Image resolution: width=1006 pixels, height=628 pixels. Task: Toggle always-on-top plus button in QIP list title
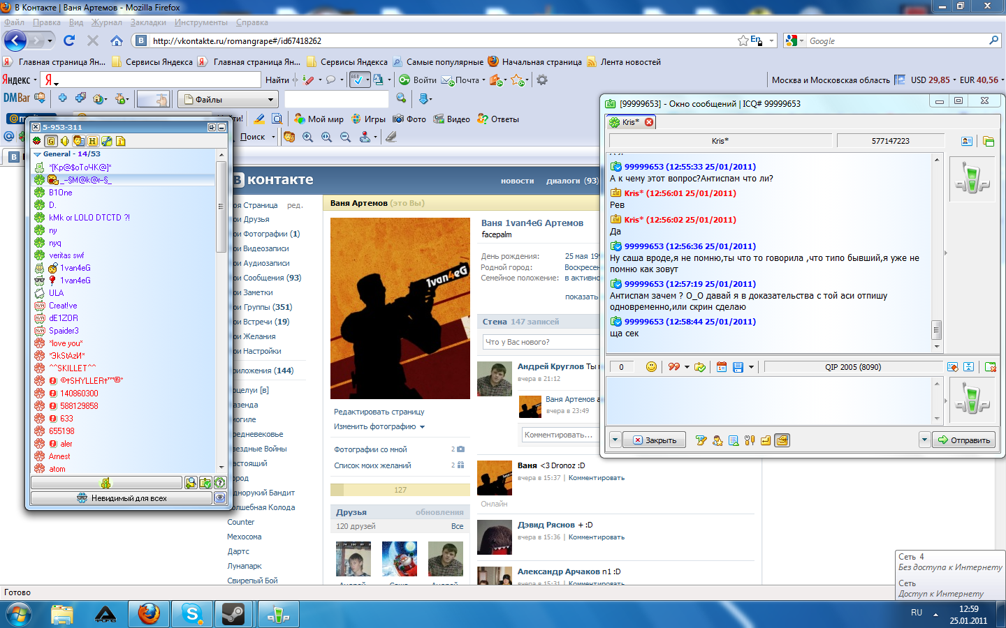click(212, 127)
